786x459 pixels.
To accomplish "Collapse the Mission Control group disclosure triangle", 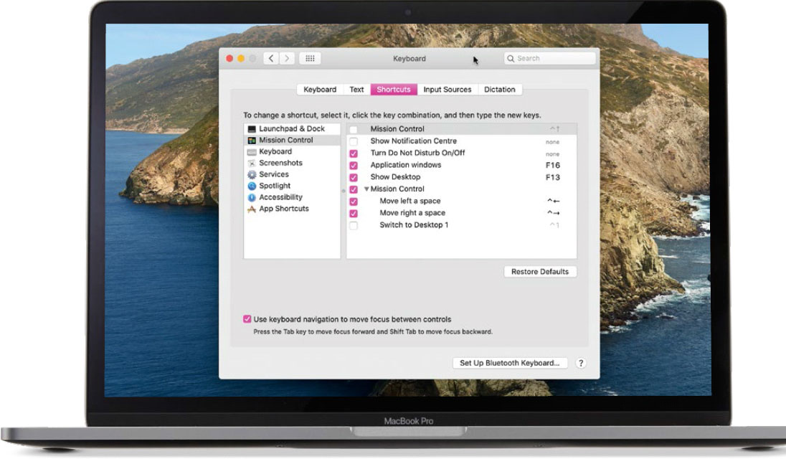I will coord(366,189).
